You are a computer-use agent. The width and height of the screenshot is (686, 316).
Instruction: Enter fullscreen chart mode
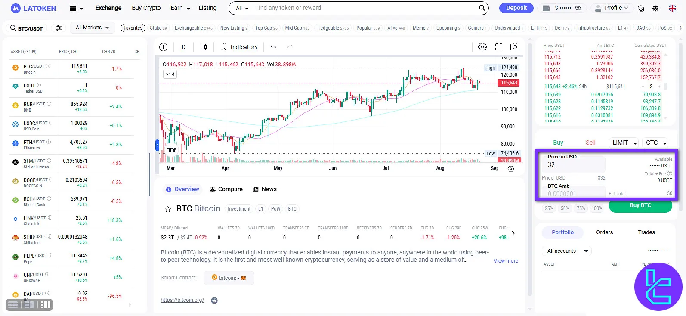pos(499,47)
